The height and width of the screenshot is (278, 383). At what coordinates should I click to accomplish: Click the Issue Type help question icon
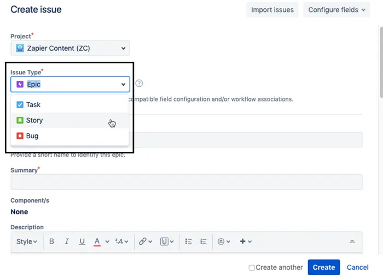coord(139,84)
